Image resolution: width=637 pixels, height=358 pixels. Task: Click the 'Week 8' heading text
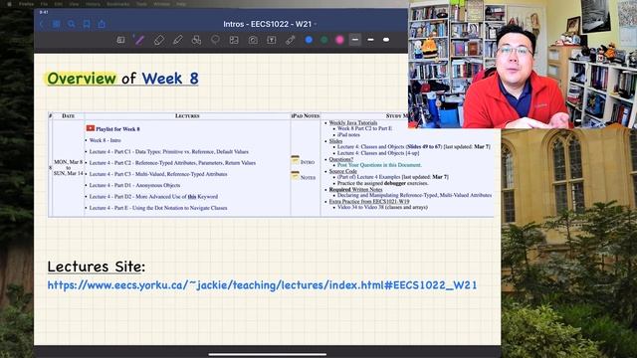[x=170, y=79]
